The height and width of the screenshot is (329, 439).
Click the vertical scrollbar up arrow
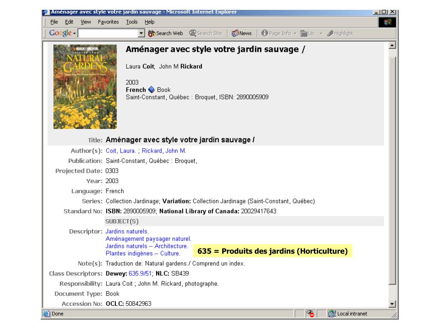pos(392,45)
